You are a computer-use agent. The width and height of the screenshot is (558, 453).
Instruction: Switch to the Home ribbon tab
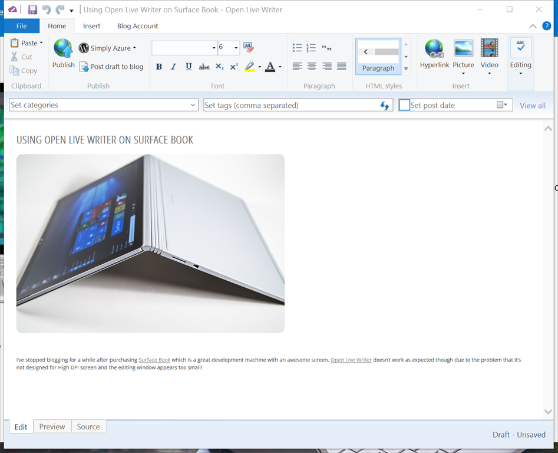[57, 26]
